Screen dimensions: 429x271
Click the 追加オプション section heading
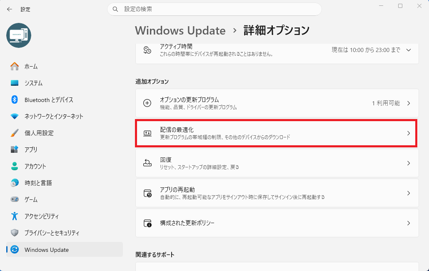pos(152,82)
